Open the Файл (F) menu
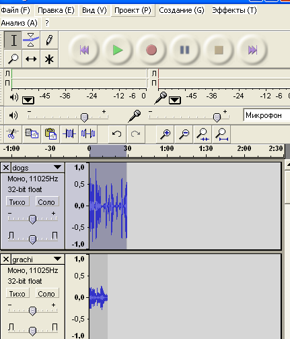Screen dimensions: 290x339 coord(15,10)
